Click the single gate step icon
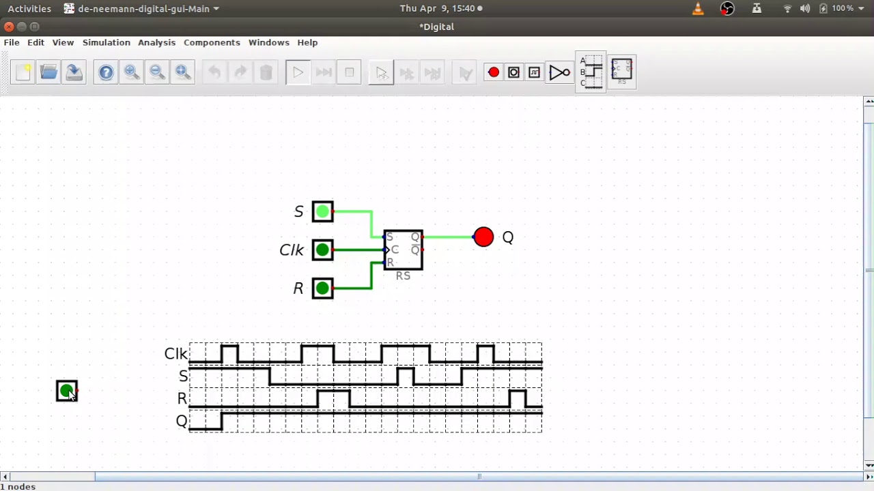 [x=381, y=72]
